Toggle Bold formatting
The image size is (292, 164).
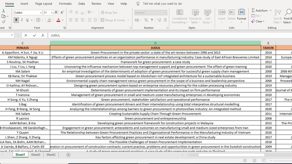coord(16,20)
